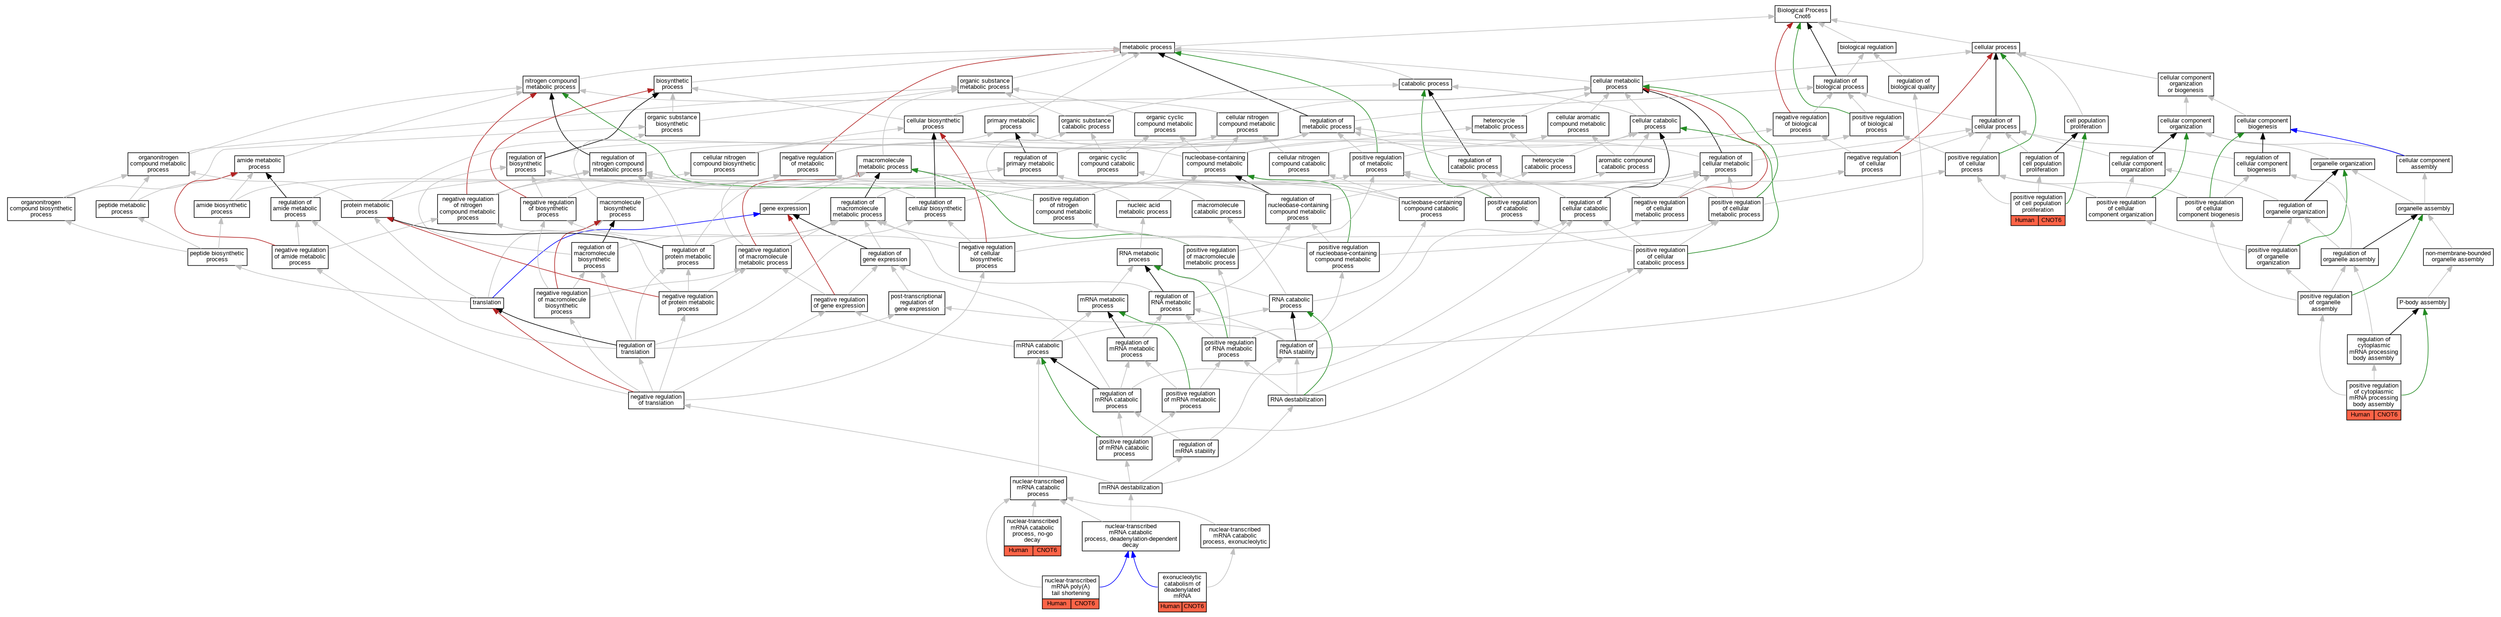The height and width of the screenshot is (617, 2501).
Task: Select the 'organelle organization' node
Action: coord(2342,164)
